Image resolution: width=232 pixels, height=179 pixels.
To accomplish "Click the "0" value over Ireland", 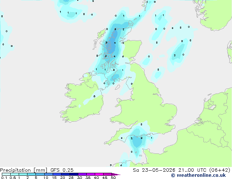I will pos(94,96).
